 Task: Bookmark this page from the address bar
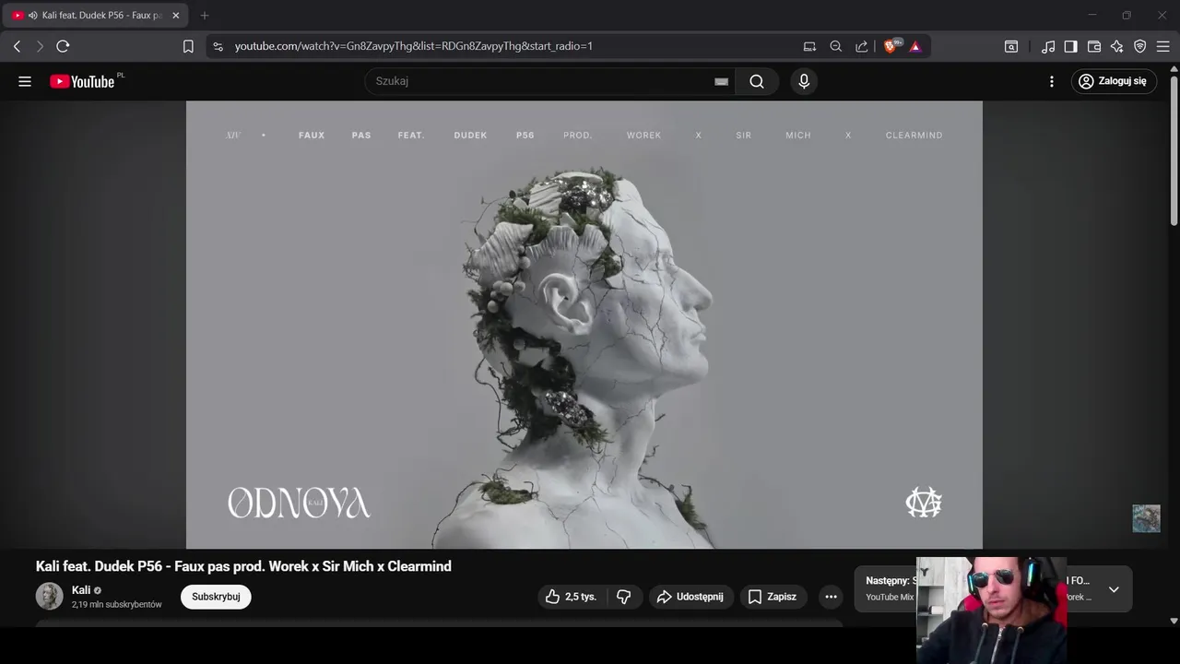[188, 46]
